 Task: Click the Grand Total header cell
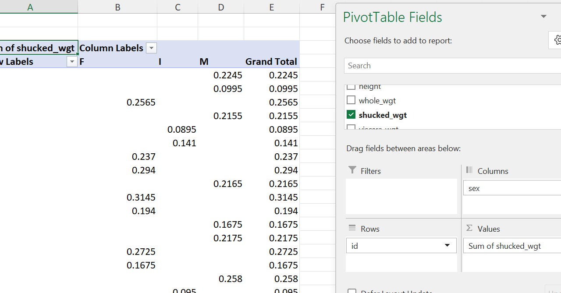[x=271, y=62]
